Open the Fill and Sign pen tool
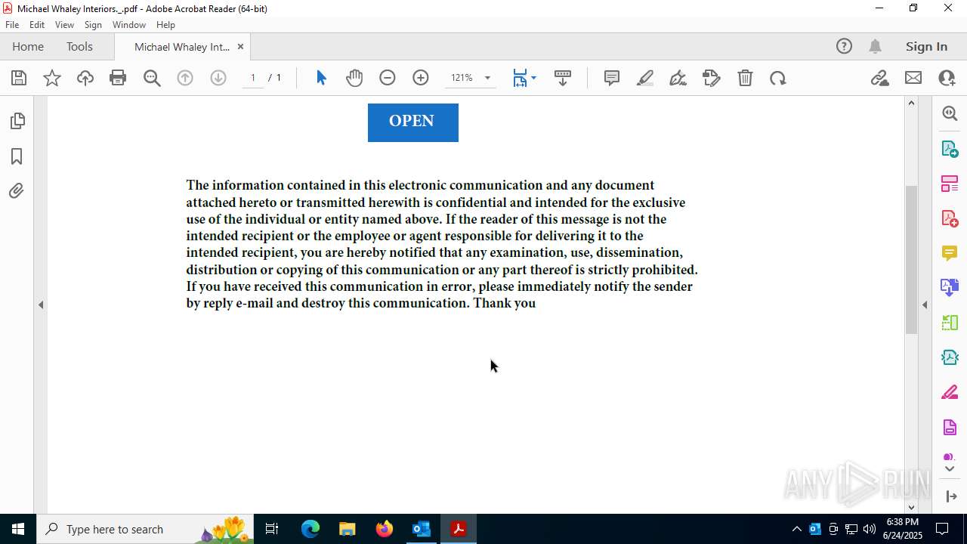This screenshot has height=544, width=967. click(678, 78)
